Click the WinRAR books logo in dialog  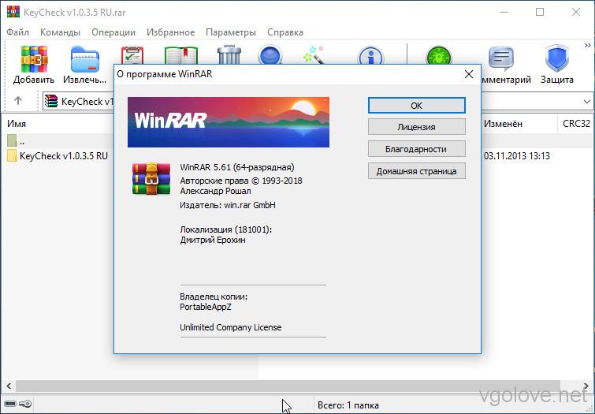pyautogui.click(x=151, y=178)
